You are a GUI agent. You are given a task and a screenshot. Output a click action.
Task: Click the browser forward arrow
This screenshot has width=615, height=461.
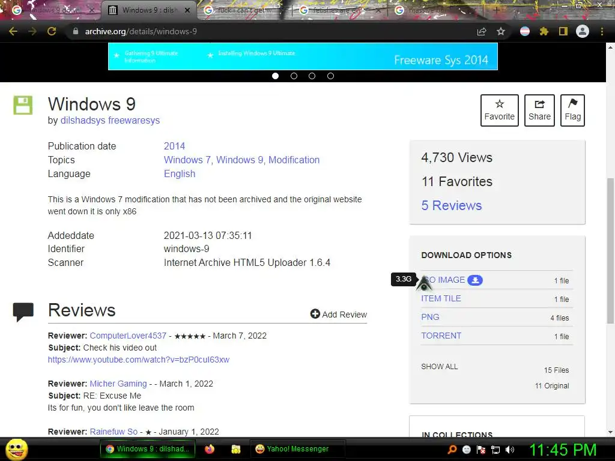click(x=32, y=31)
